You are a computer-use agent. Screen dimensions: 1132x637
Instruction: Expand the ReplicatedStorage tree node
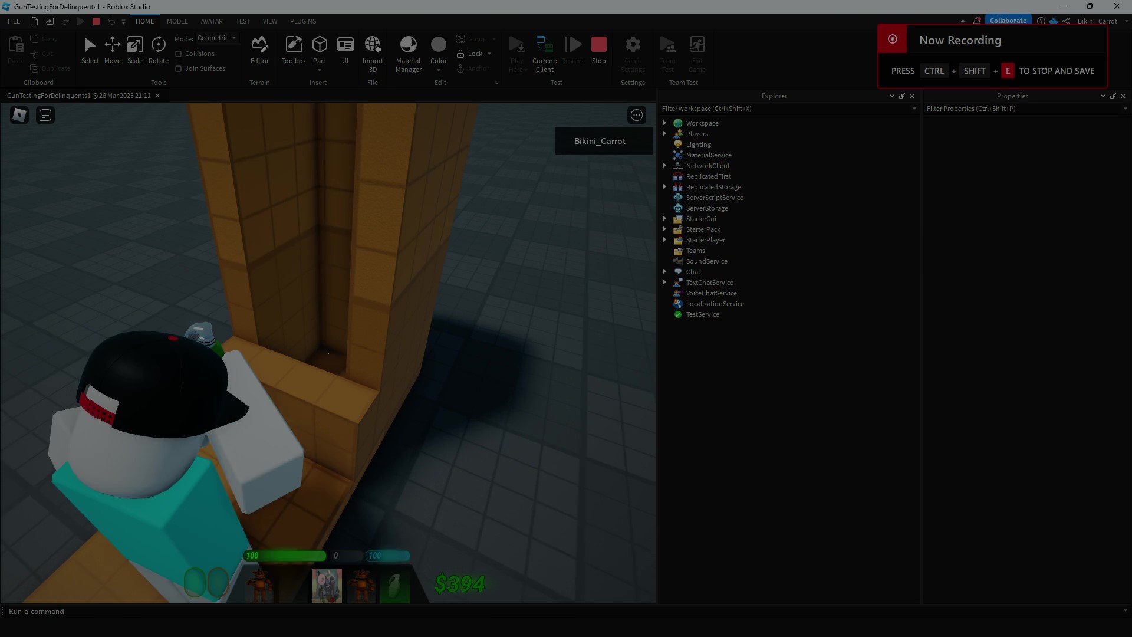(664, 187)
